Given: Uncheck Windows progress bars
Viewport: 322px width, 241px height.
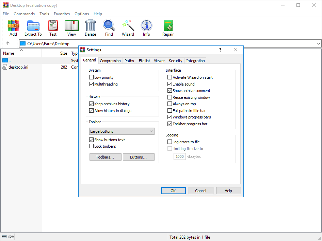Looking at the screenshot, I should click(170, 117).
